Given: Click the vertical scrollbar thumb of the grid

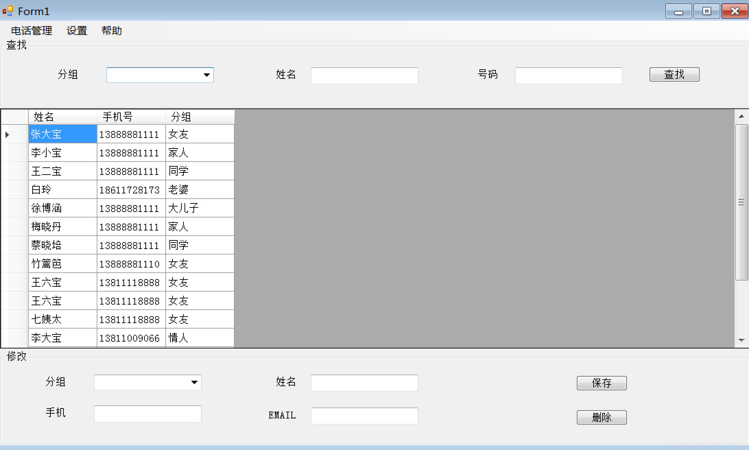Looking at the screenshot, I should pos(741,202).
